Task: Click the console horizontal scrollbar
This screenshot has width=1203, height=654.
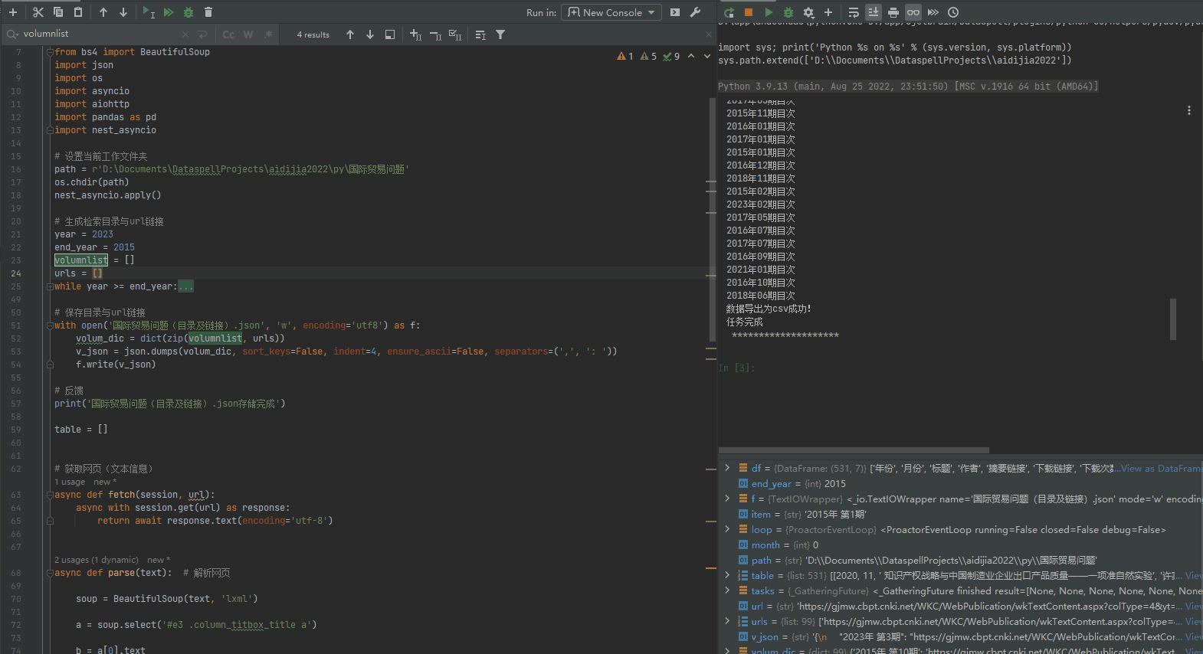Action: coord(854,450)
